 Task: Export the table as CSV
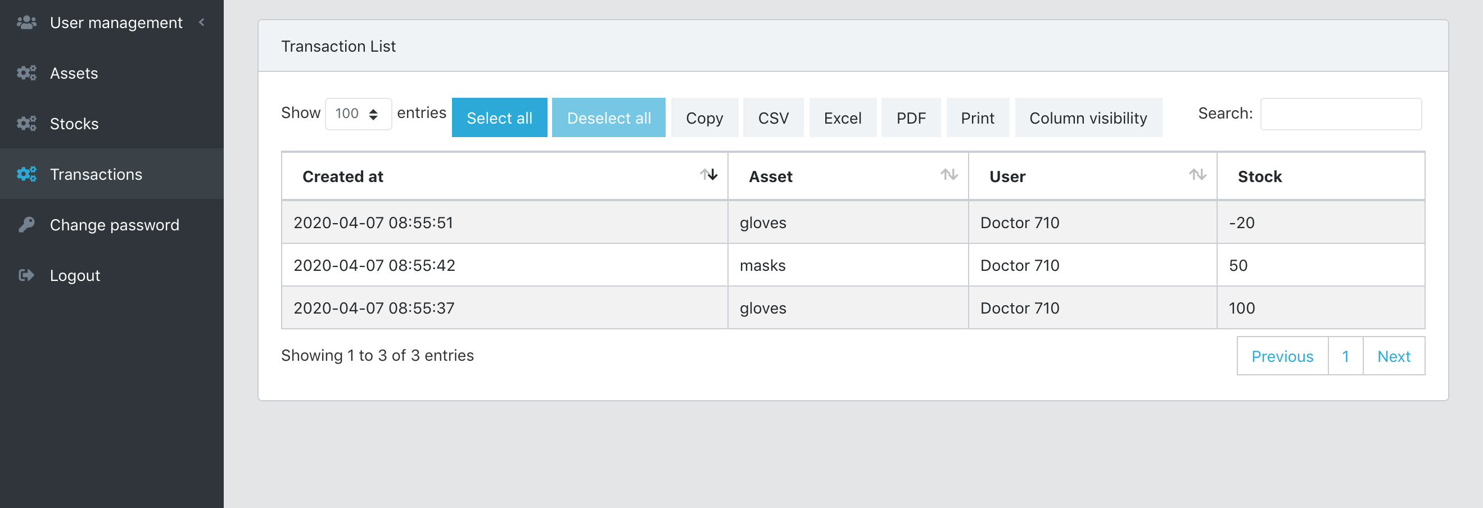[x=773, y=118]
